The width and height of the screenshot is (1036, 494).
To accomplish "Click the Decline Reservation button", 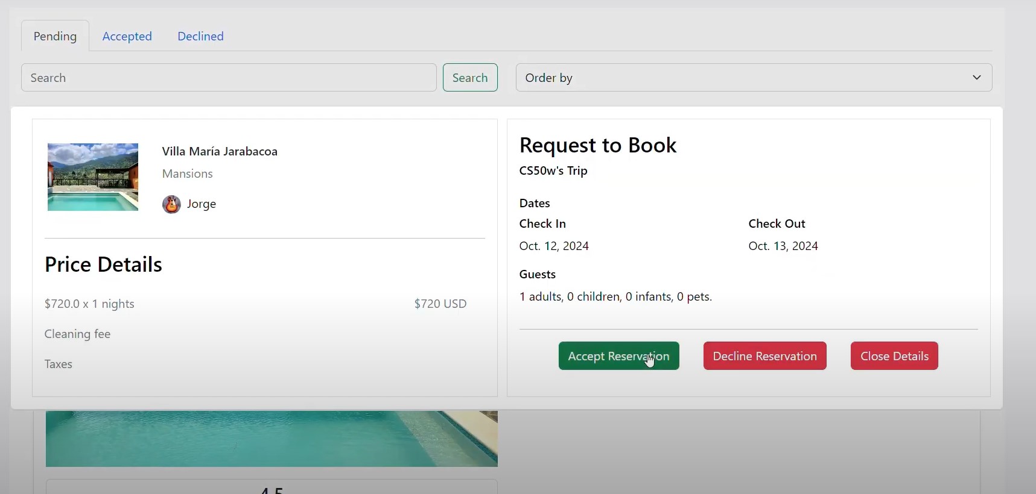I will point(764,356).
